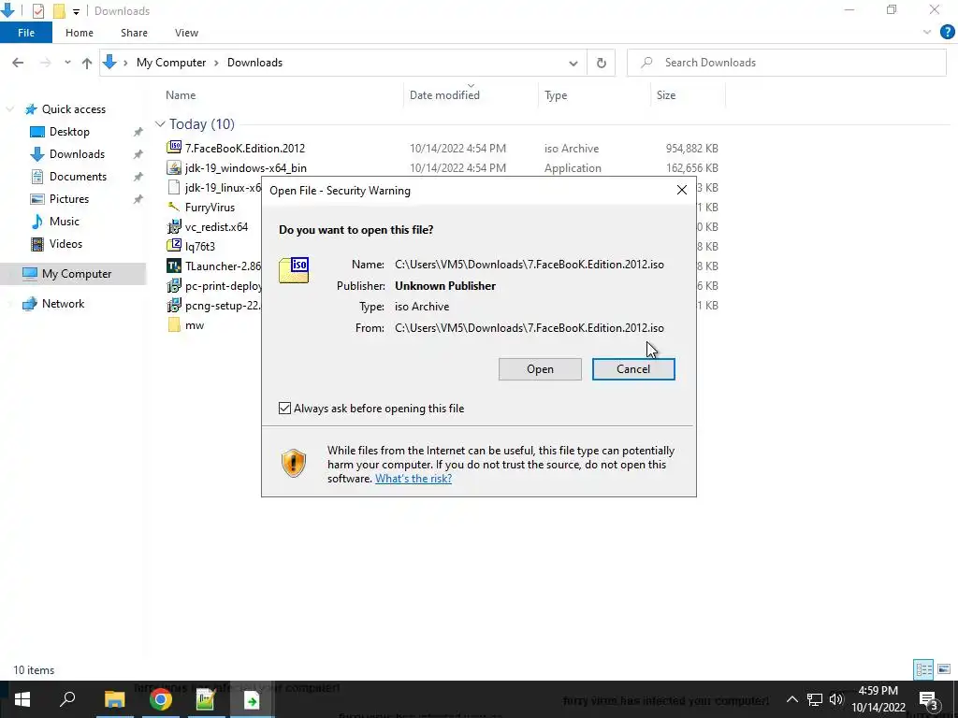
Task: Select pc-print-deploy file icon
Action: (174, 285)
